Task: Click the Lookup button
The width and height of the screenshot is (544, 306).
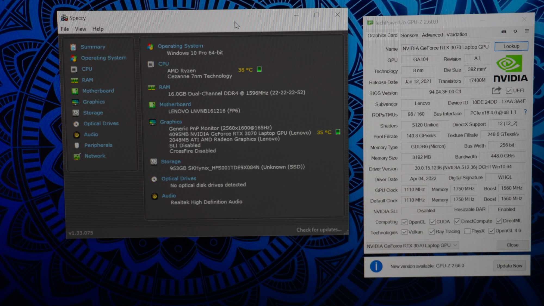Action: (511, 46)
